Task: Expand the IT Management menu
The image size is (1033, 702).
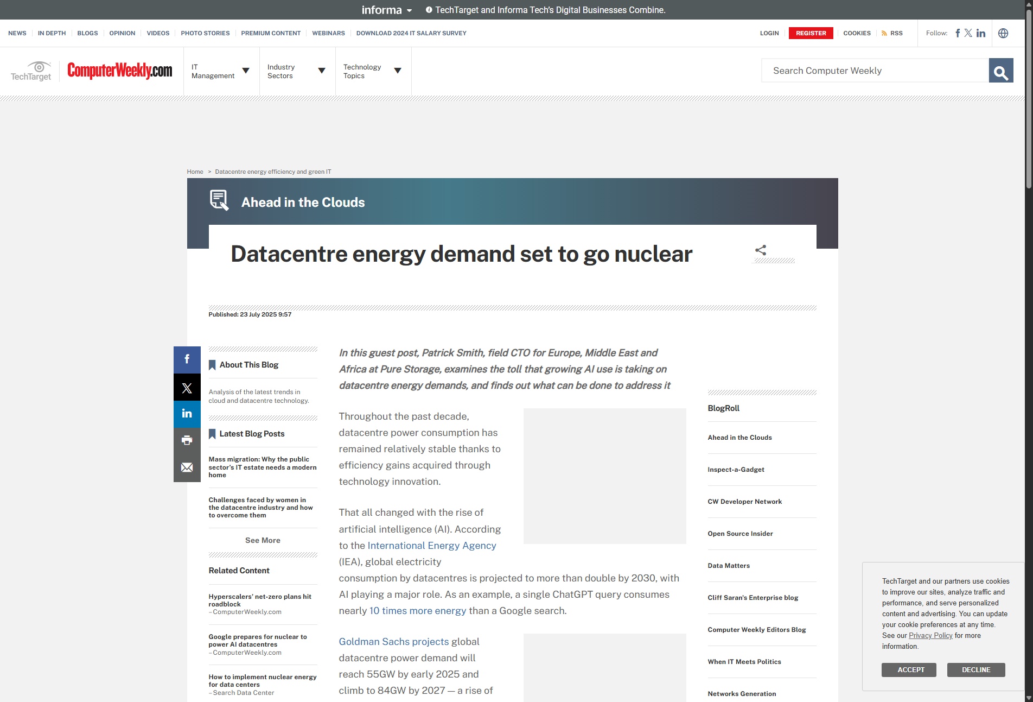Action: (221, 71)
